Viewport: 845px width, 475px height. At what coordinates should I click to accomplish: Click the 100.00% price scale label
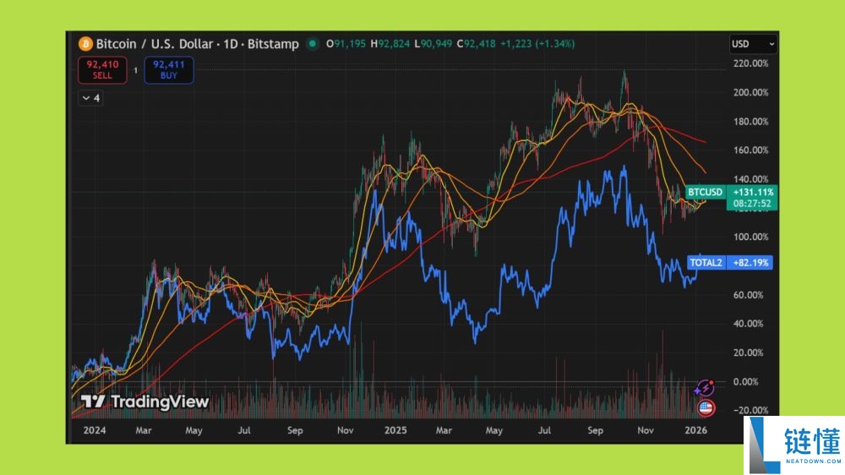750,237
